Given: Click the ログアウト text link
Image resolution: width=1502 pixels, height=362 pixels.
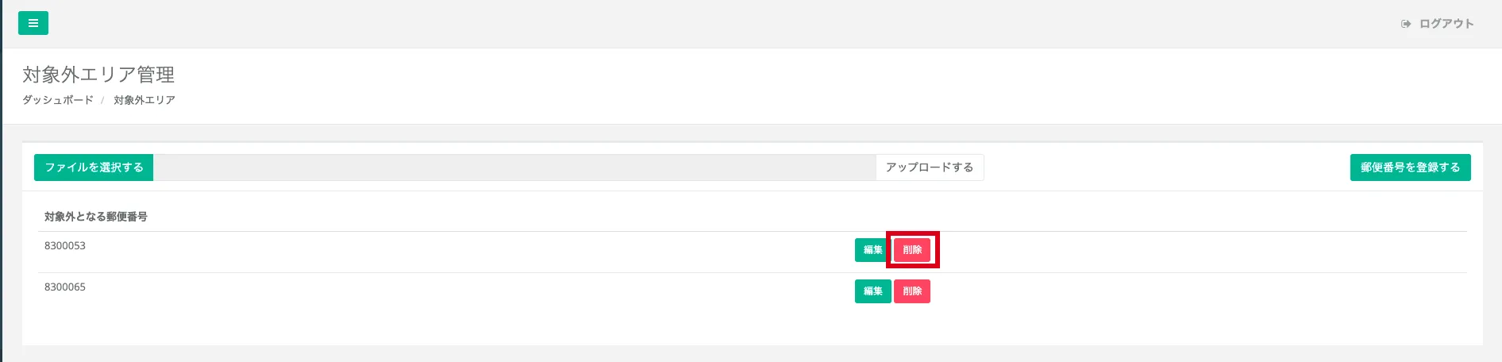Looking at the screenshot, I should [x=1446, y=24].
